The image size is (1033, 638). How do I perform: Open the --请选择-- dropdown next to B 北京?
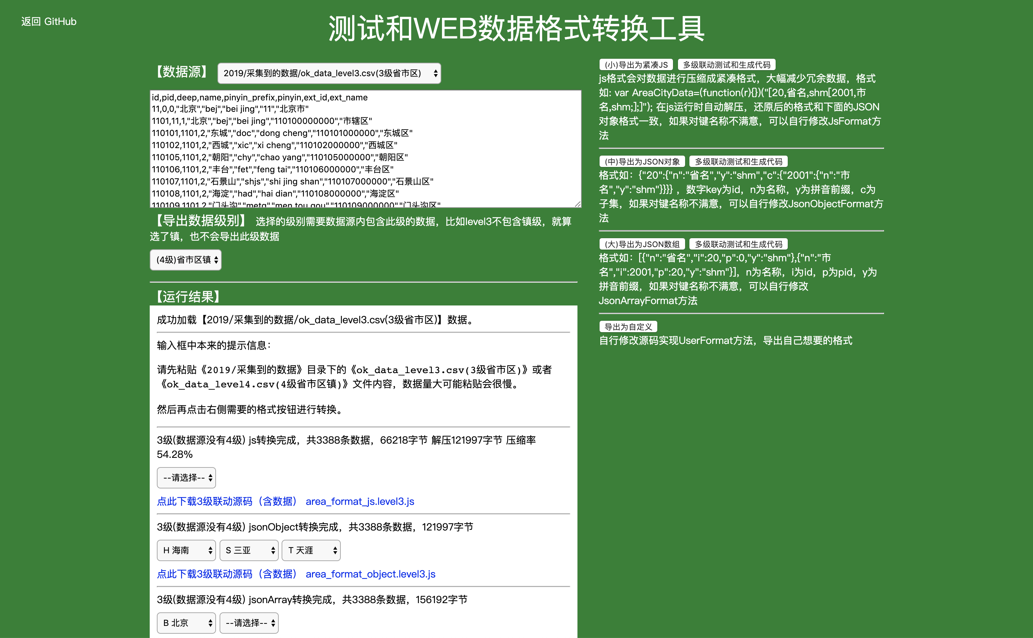tap(249, 623)
